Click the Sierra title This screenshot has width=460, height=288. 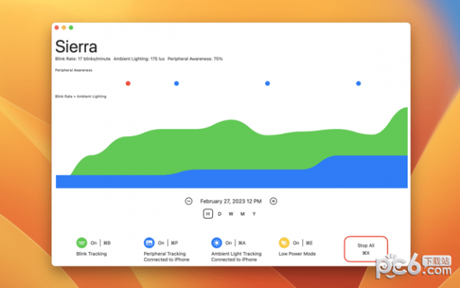tap(76, 46)
